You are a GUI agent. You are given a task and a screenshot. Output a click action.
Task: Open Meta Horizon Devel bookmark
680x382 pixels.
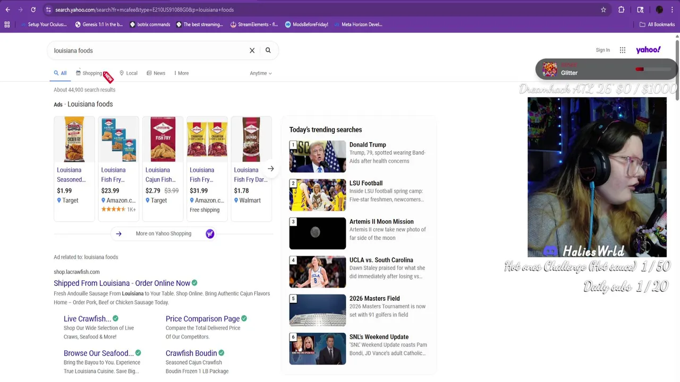click(x=358, y=24)
